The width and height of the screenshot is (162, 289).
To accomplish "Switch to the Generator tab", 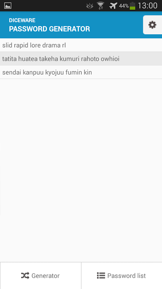I will pyautogui.click(x=41, y=276).
